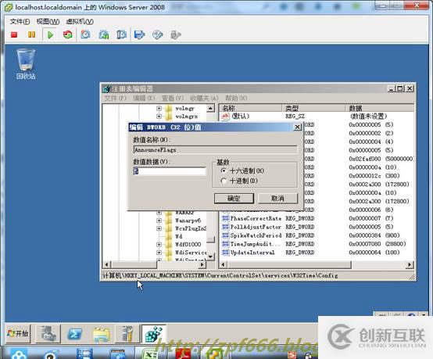Viewport: 433px width, 359px height.
Task: Connect USB device toolbar icon
Action: pyautogui.click(x=176, y=34)
